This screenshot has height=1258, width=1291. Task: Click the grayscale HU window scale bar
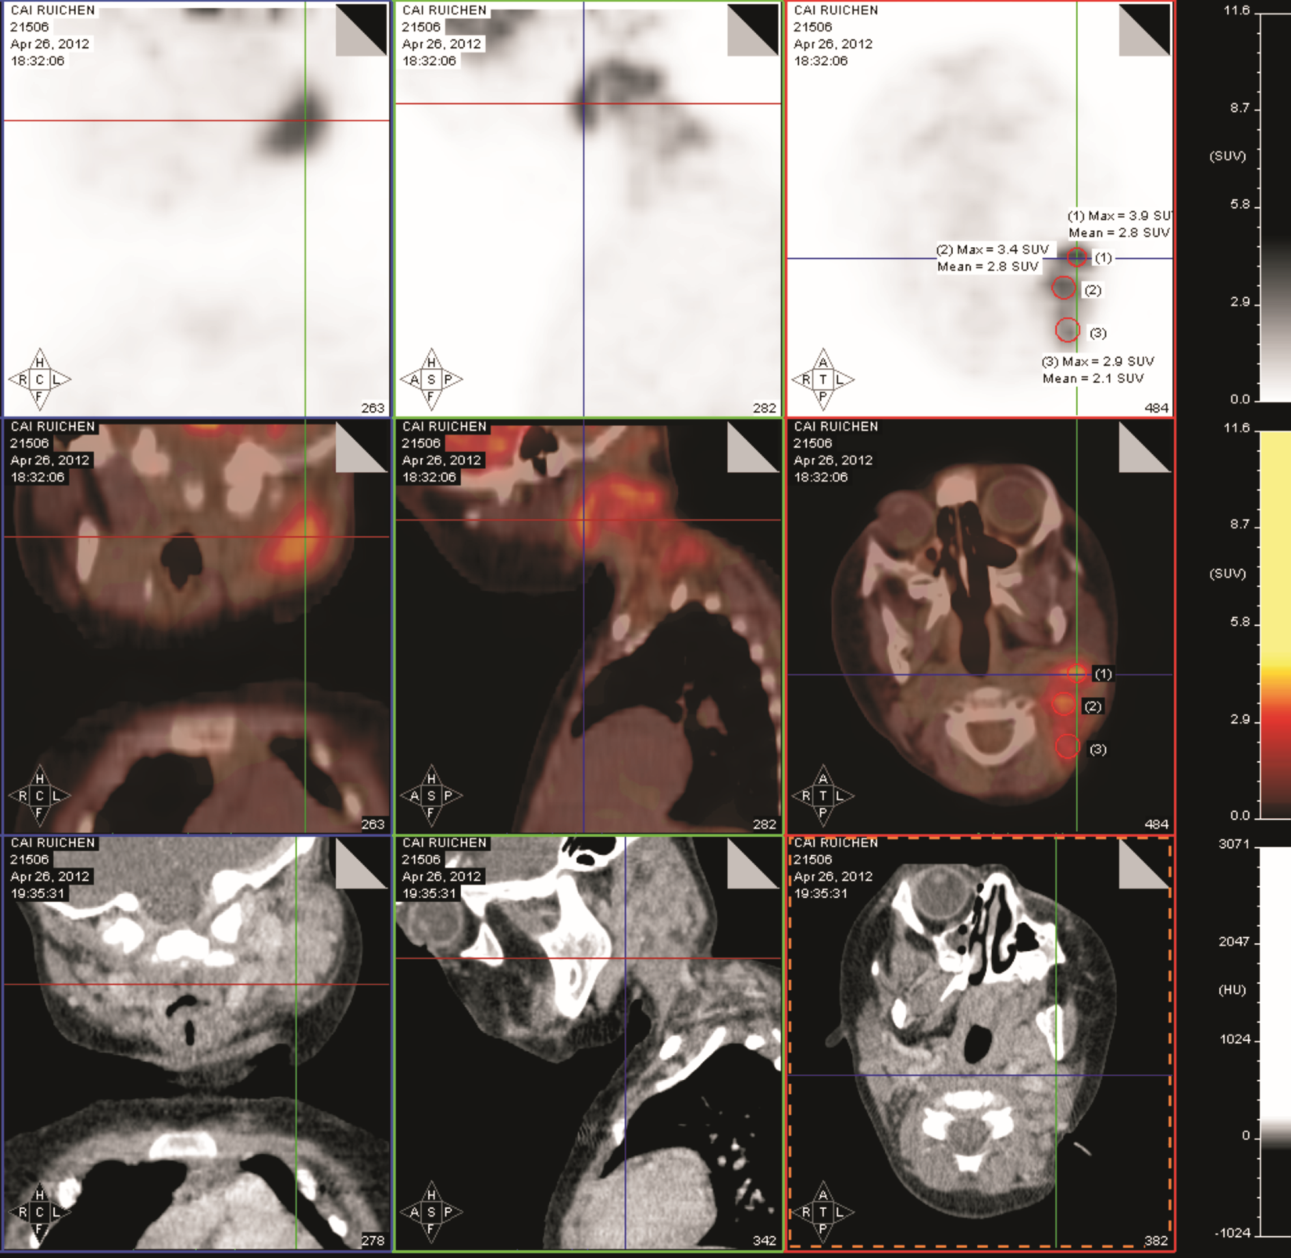[1275, 1038]
